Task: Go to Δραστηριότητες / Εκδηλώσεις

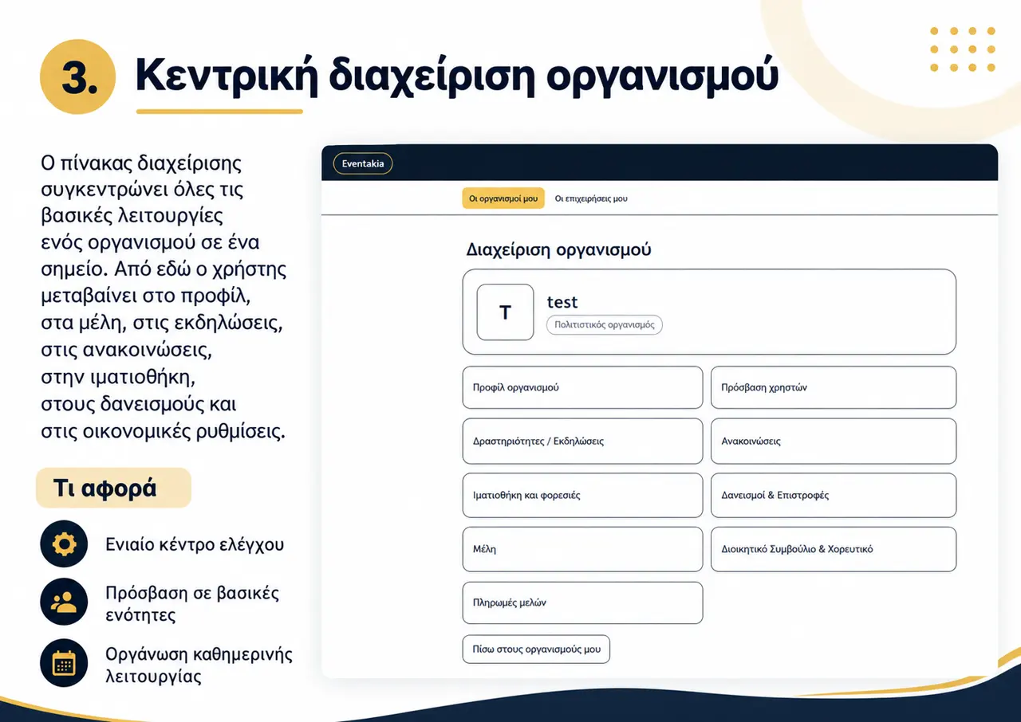Action: pyautogui.click(x=582, y=441)
